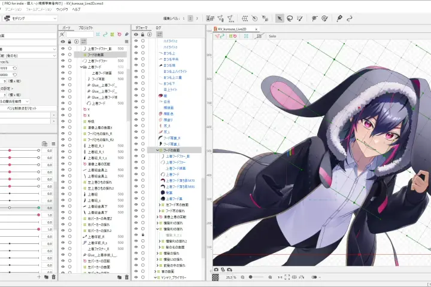Collapse the 上着フード folder in Parts
Image resolution: width=431 pixels, height=287 pixels.
click(x=81, y=67)
